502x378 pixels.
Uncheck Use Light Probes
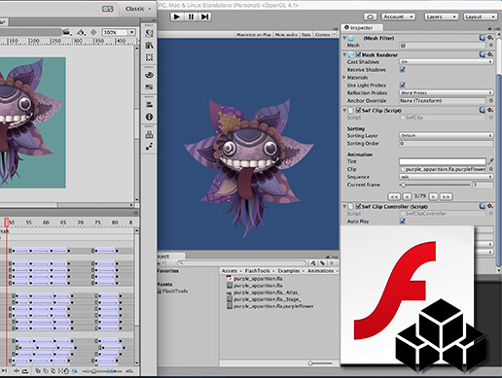(403, 85)
